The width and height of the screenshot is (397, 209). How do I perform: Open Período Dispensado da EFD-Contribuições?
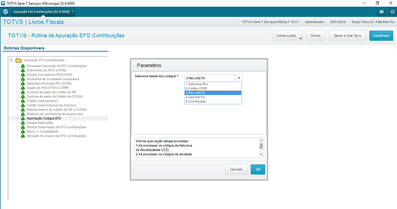(56, 127)
